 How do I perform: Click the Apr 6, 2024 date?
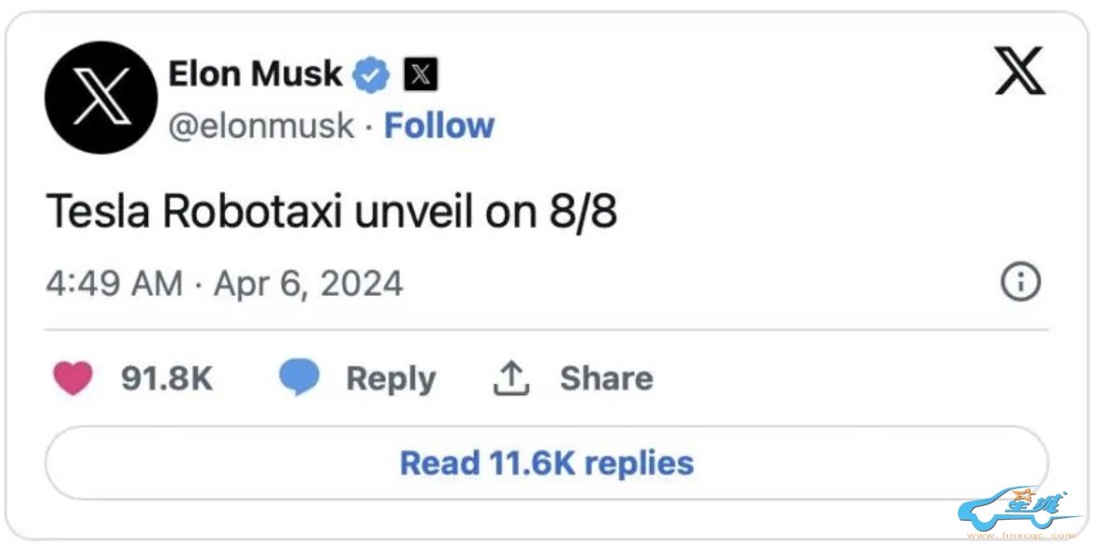point(309,283)
